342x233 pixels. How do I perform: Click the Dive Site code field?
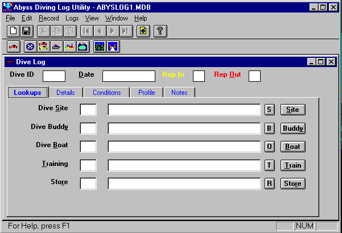[88, 110]
